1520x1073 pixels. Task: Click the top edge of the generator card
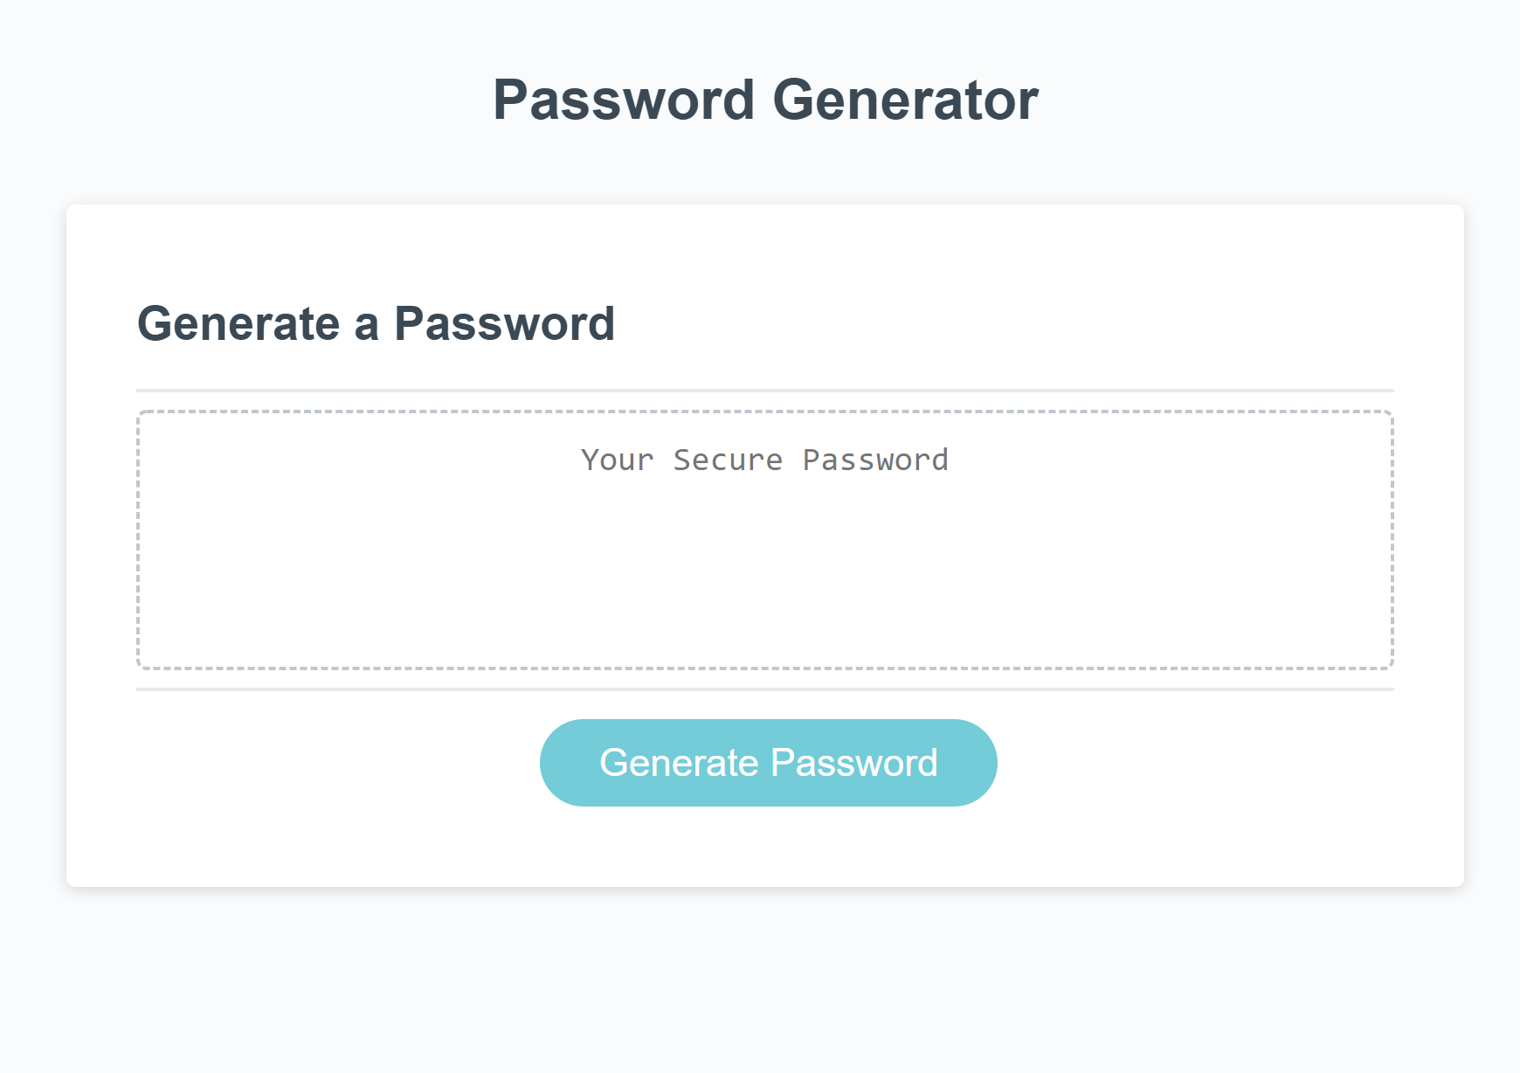(x=765, y=204)
